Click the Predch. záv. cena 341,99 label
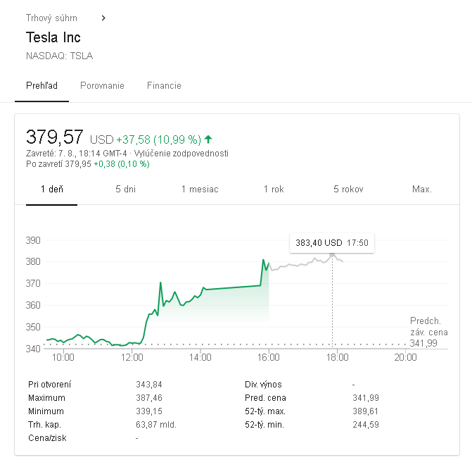 pyautogui.click(x=428, y=332)
